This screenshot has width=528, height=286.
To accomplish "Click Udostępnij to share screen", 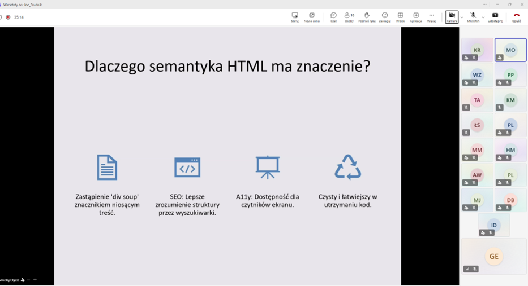I will point(495,17).
